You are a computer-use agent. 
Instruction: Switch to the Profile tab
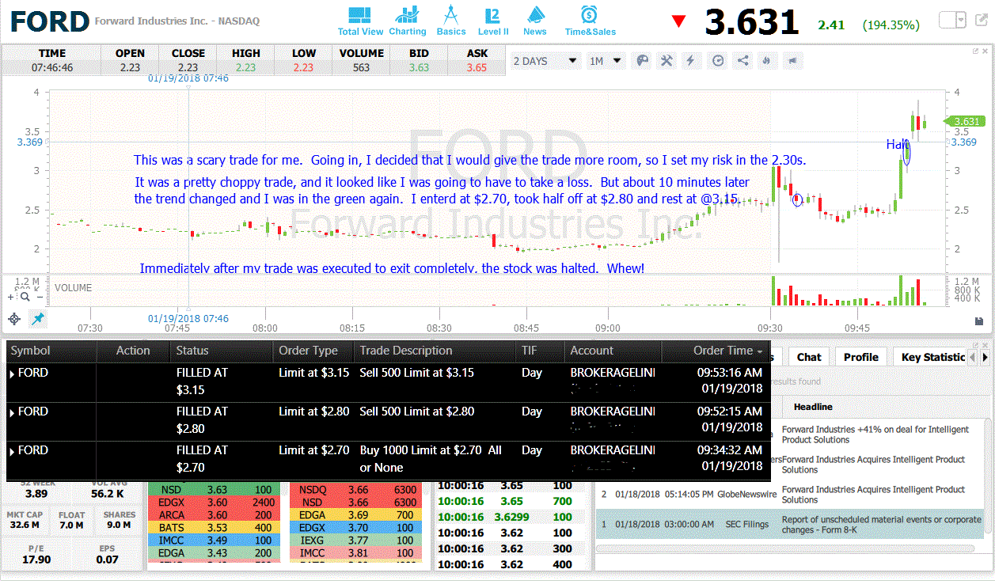861,357
